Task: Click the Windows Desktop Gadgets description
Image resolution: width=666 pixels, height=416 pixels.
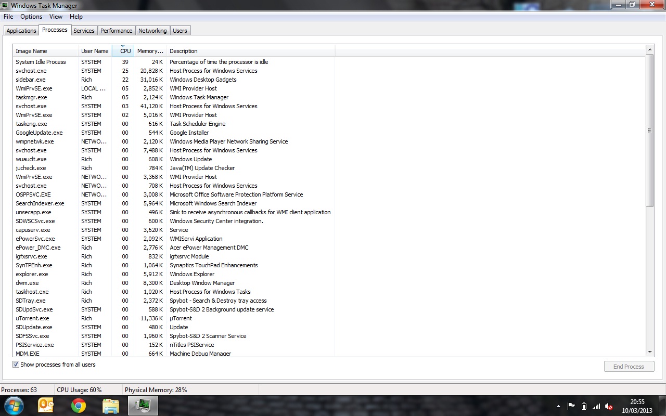Action: click(203, 80)
